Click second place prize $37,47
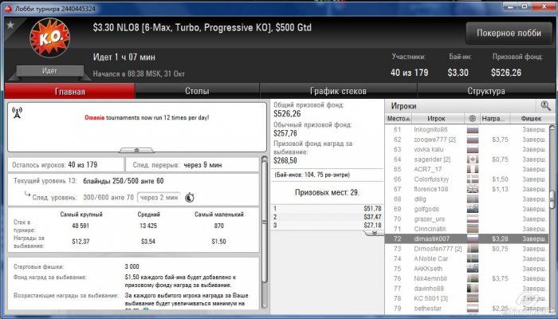Screen dimensions: 558x319 (372, 217)
